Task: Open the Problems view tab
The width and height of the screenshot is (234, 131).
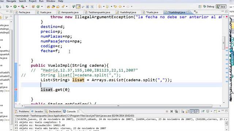Action: point(22,111)
